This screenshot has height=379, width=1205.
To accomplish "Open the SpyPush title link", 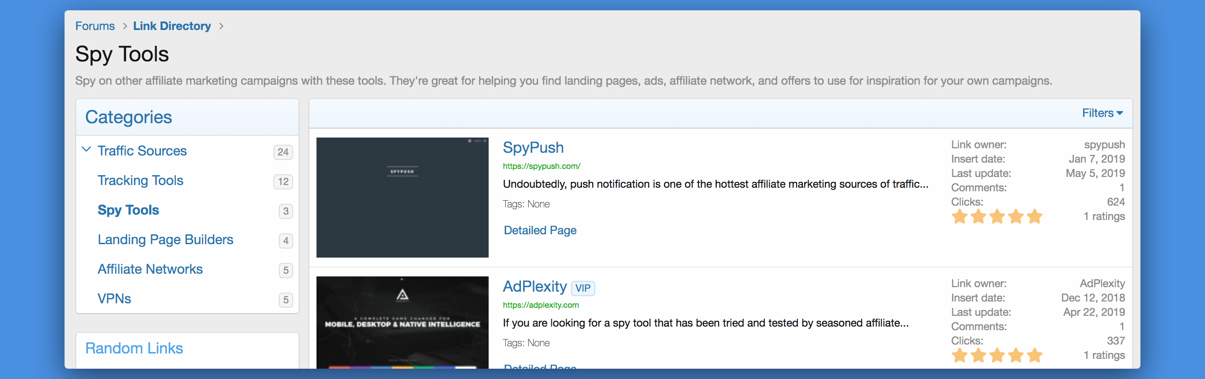I will tap(533, 148).
